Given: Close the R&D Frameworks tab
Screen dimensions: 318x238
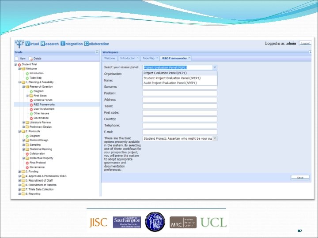Looking at the screenshot, I should point(189,58).
